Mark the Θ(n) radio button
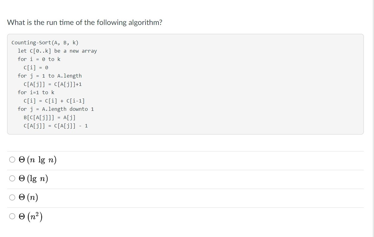Image resolution: width=374 pixels, height=237 pixels. [12, 197]
